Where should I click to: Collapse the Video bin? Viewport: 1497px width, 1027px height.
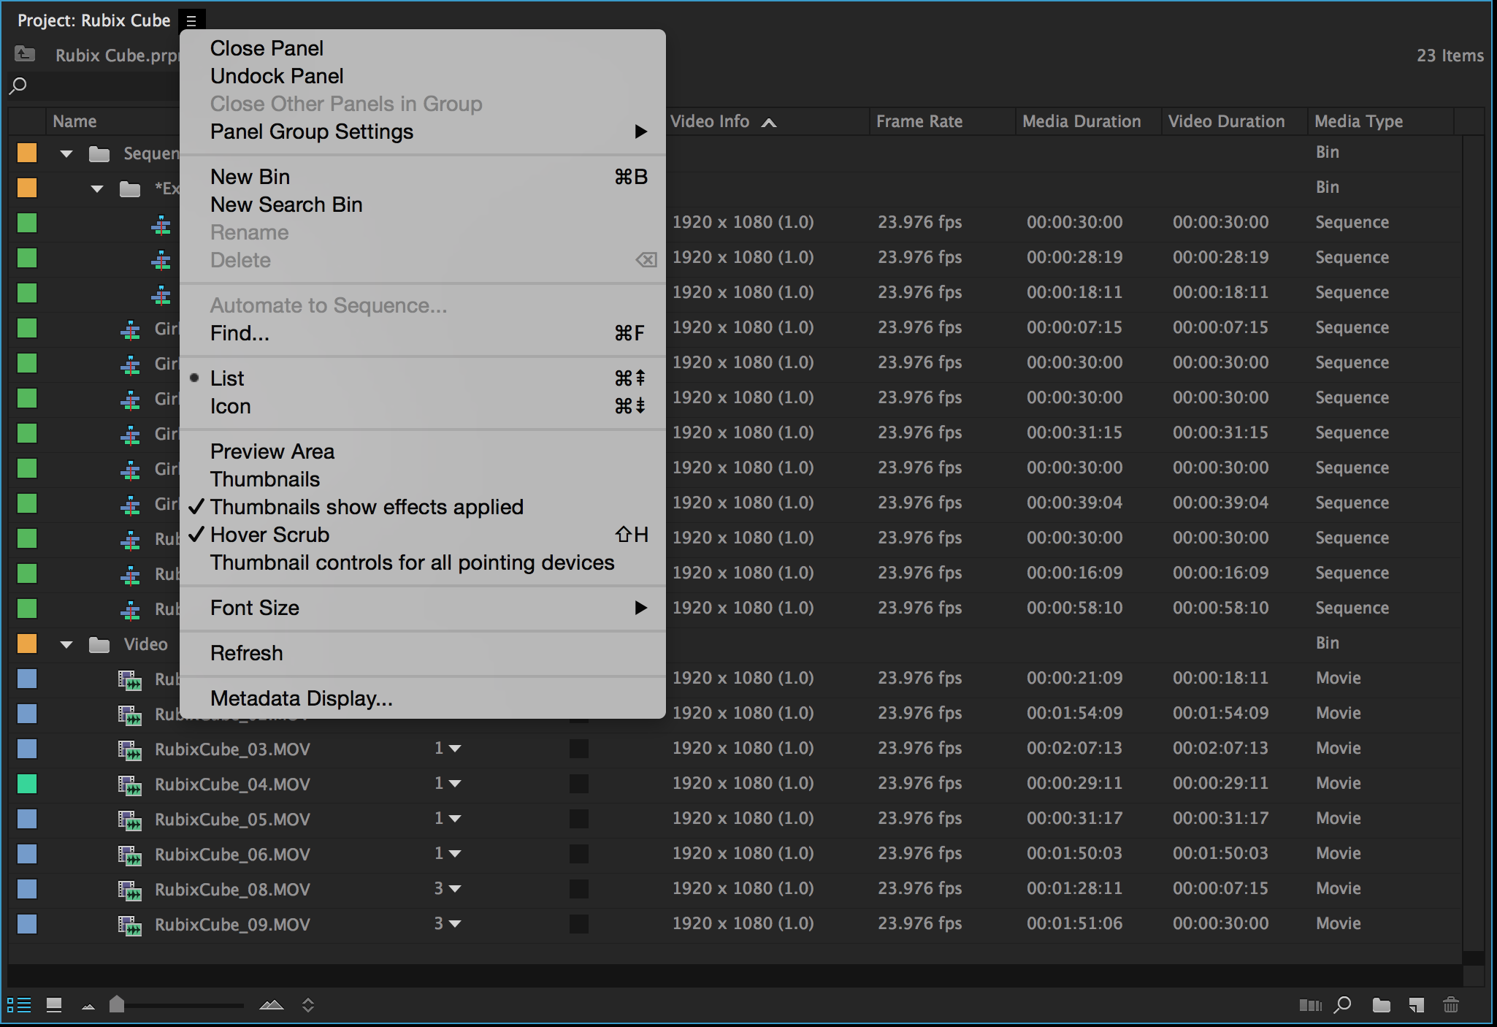pyautogui.click(x=66, y=645)
